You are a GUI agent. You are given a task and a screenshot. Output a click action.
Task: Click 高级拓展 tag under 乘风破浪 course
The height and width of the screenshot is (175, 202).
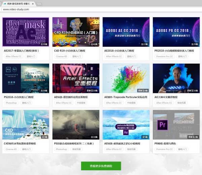click(131, 149)
